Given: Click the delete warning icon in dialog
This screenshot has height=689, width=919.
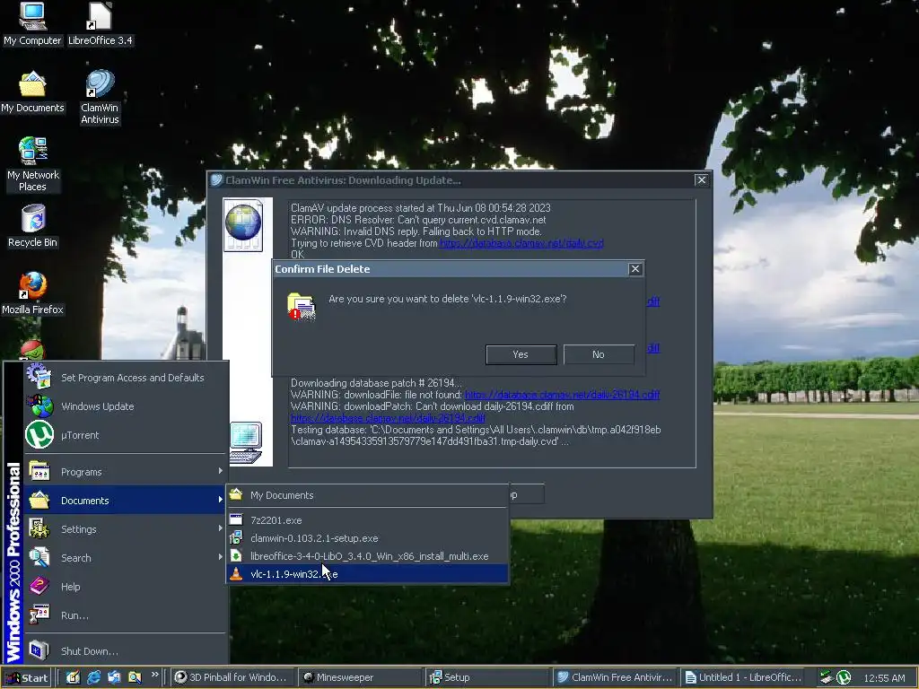Looking at the screenshot, I should [x=302, y=306].
